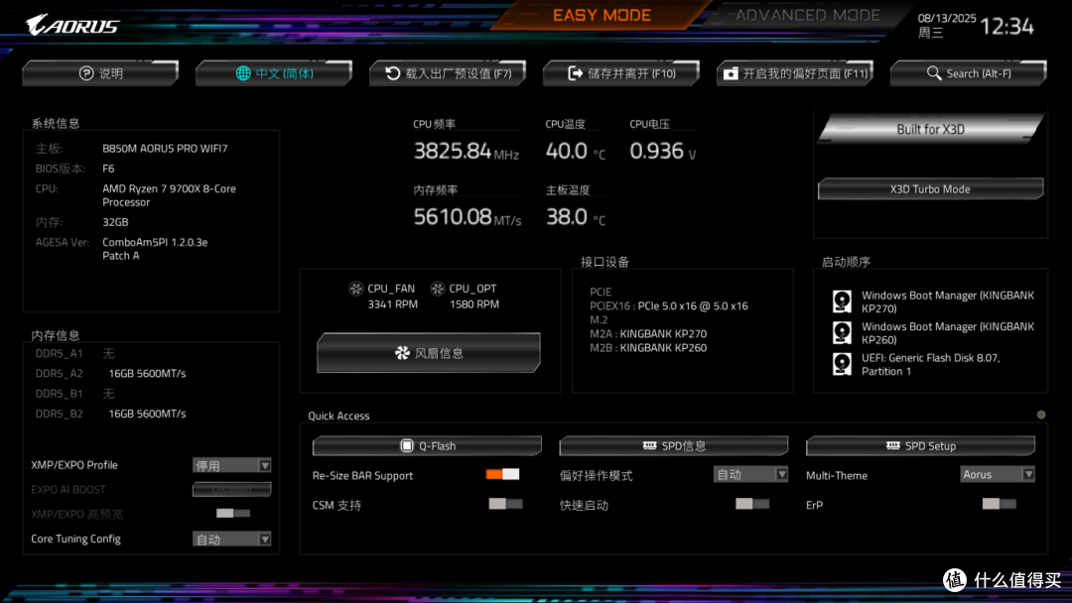Click PCIEX16 PCIe 5.0 x16 entry
Screen dimensions: 1072x603
[x=669, y=305]
